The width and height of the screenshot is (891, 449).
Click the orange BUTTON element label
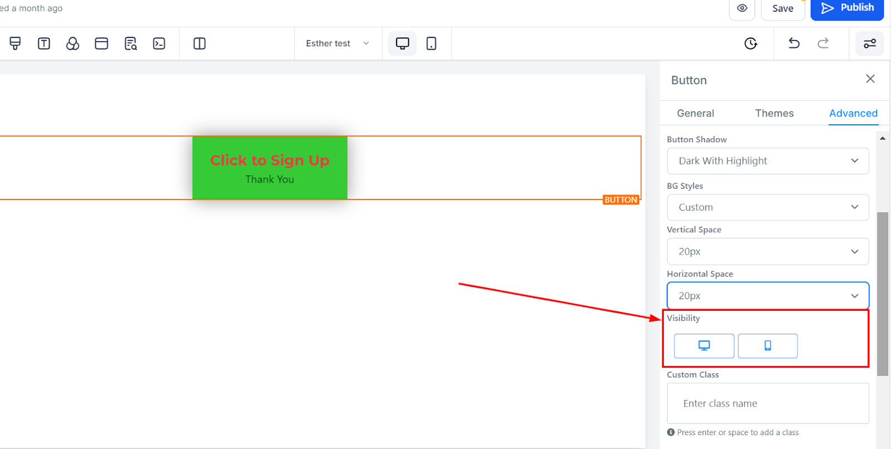pyautogui.click(x=621, y=200)
